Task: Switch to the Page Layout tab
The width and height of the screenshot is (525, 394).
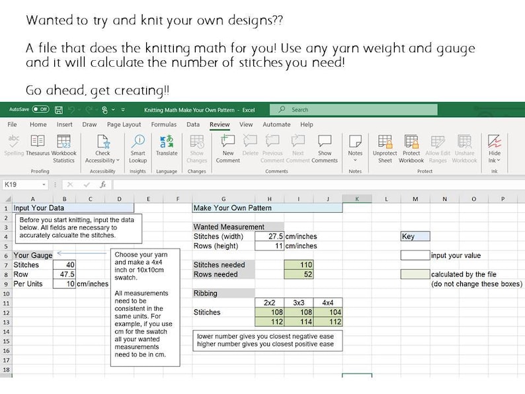Action: click(124, 124)
